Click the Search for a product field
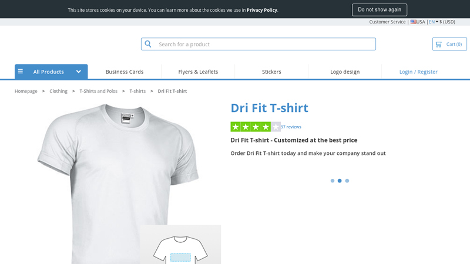Image resolution: width=470 pixels, height=264 pixels. pos(258,44)
